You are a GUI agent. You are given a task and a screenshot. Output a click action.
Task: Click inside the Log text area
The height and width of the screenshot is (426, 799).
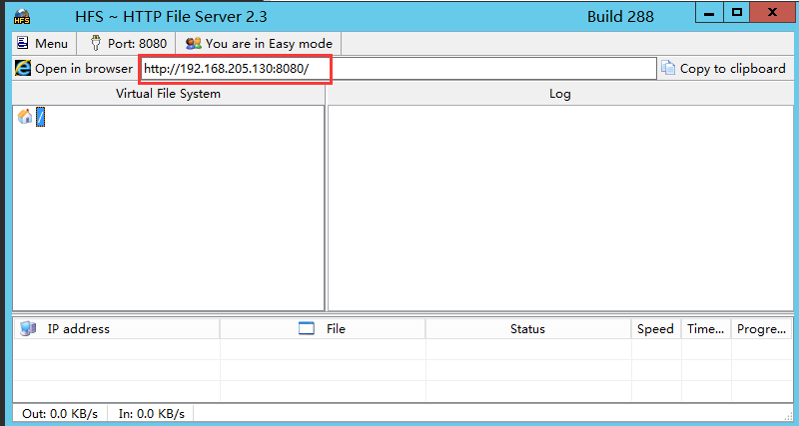click(560, 208)
